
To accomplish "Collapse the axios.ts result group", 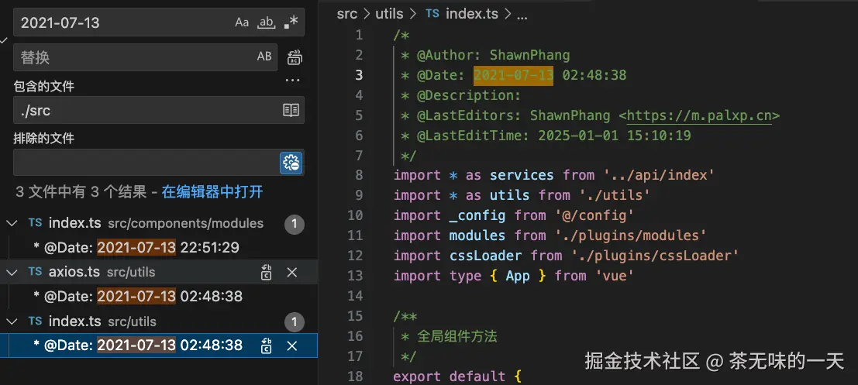I will [x=12, y=272].
